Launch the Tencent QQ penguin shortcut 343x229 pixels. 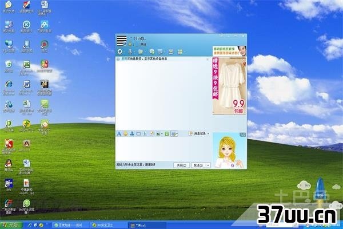pyautogui.click(x=9, y=165)
